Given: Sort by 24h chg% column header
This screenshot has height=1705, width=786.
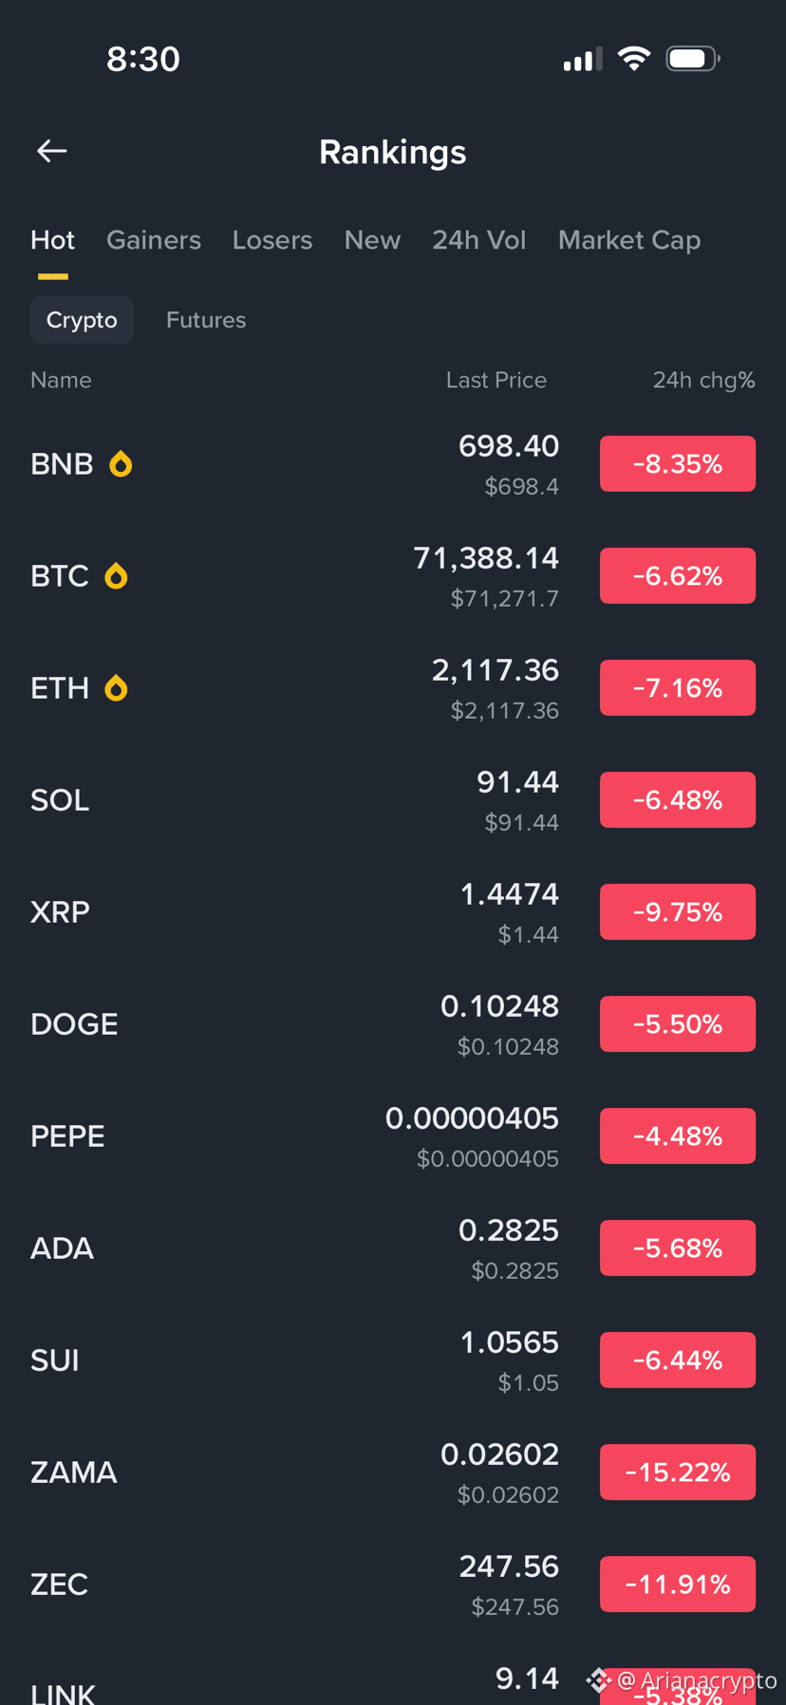Looking at the screenshot, I should tap(703, 380).
